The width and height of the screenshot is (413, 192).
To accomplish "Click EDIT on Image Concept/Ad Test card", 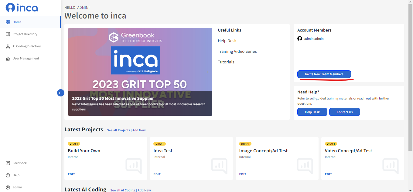I will [243, 174].
